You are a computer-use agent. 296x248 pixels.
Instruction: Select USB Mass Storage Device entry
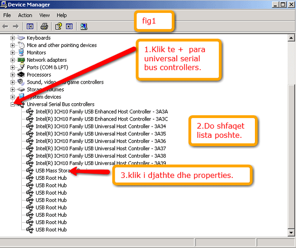53,170
